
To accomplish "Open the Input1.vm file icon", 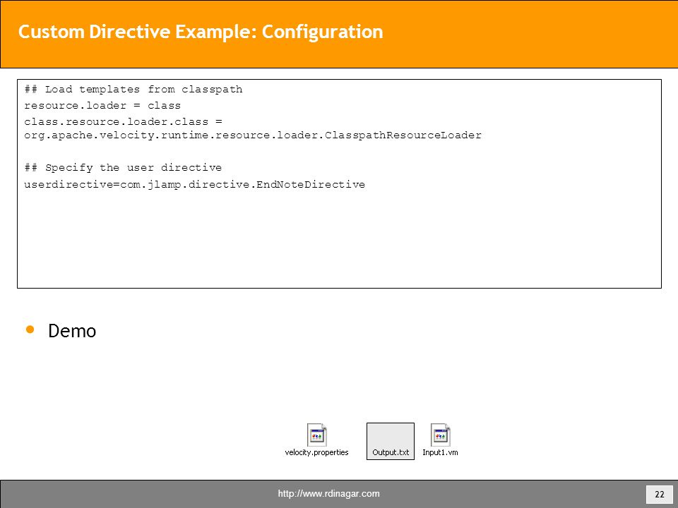I will click(441, 435).
